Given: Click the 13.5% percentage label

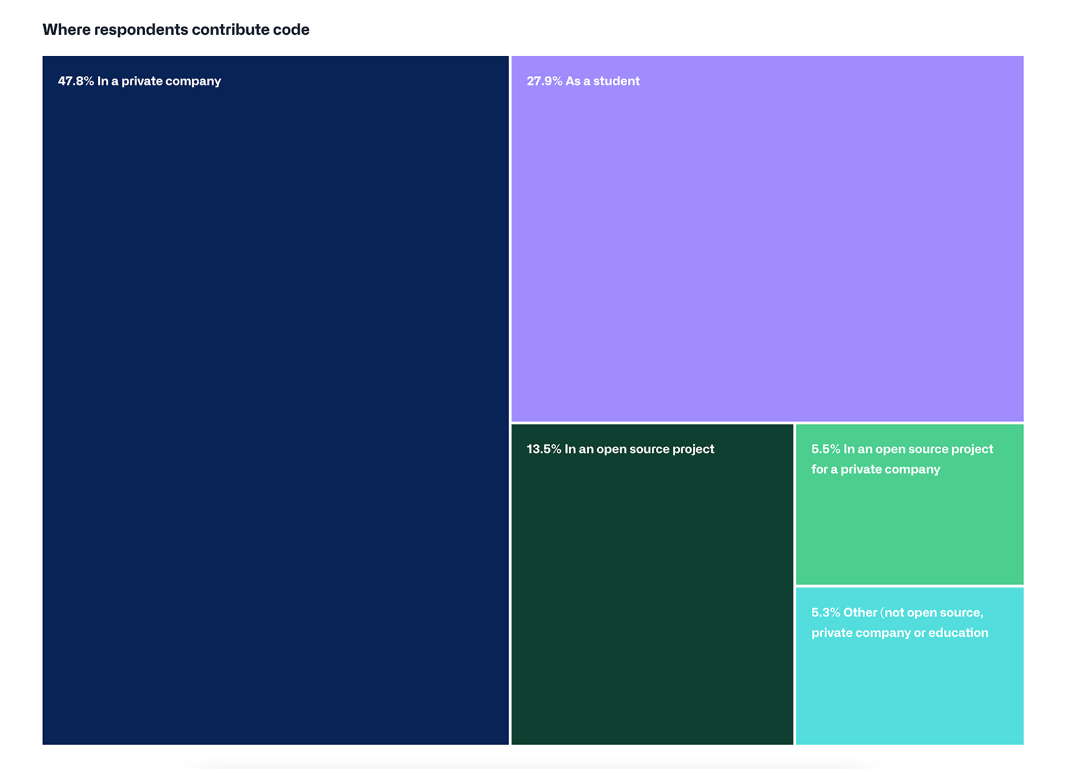Looking at the screenshot, I should [x=542, y=449].
